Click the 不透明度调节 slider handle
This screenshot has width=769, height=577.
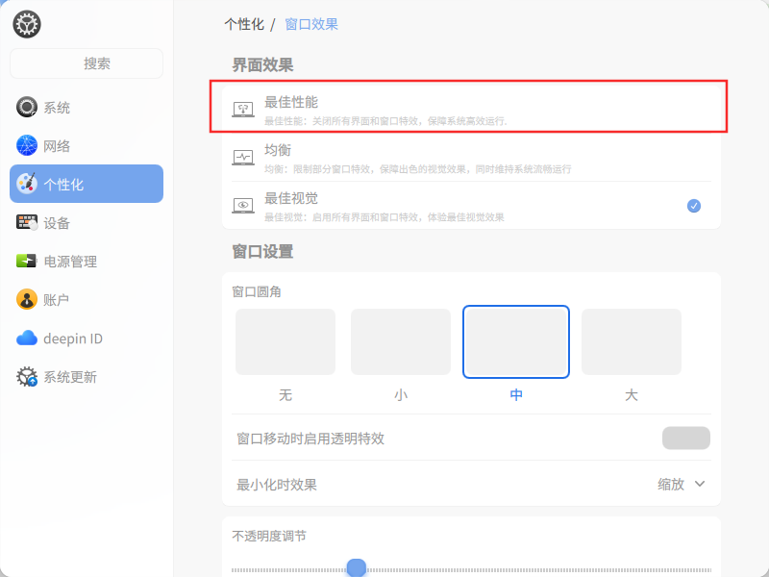click(x=357, y=567)
